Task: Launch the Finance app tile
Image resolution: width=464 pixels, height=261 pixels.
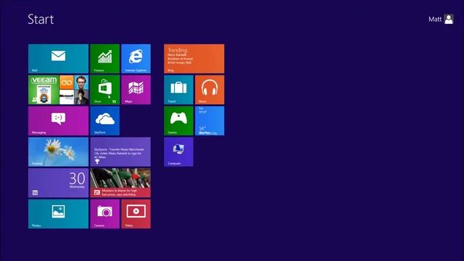Action: pyautogui.click(x=104, y=59)
